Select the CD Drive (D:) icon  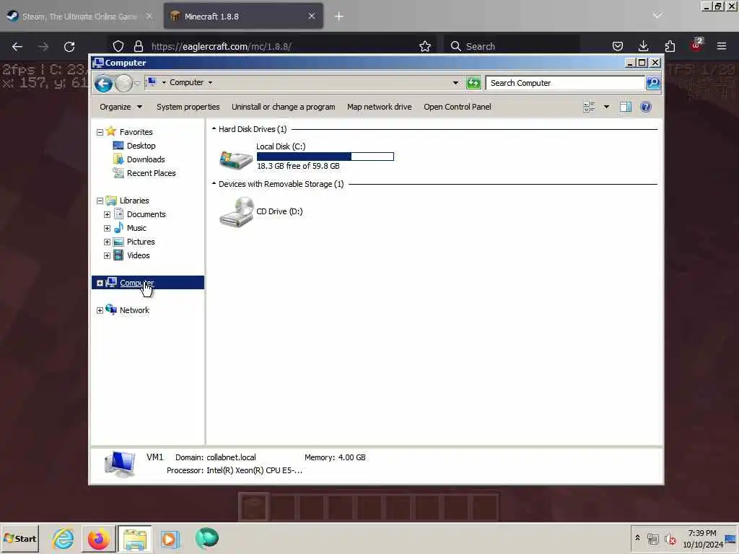pos(236,212)
